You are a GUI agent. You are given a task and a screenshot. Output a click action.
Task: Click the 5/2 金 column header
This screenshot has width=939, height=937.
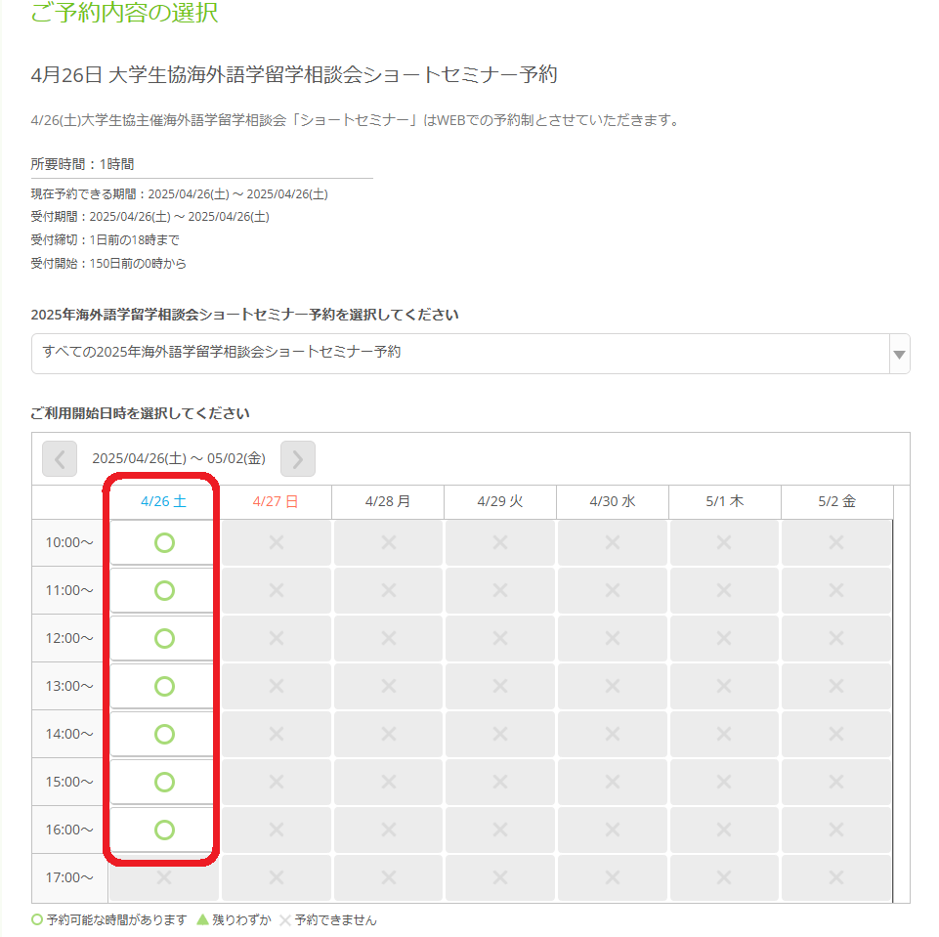click(x=837, y=502)
